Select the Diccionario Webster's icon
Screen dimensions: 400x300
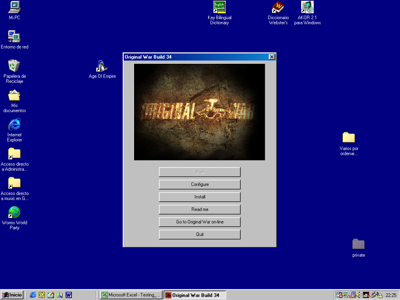pos(278,13)
